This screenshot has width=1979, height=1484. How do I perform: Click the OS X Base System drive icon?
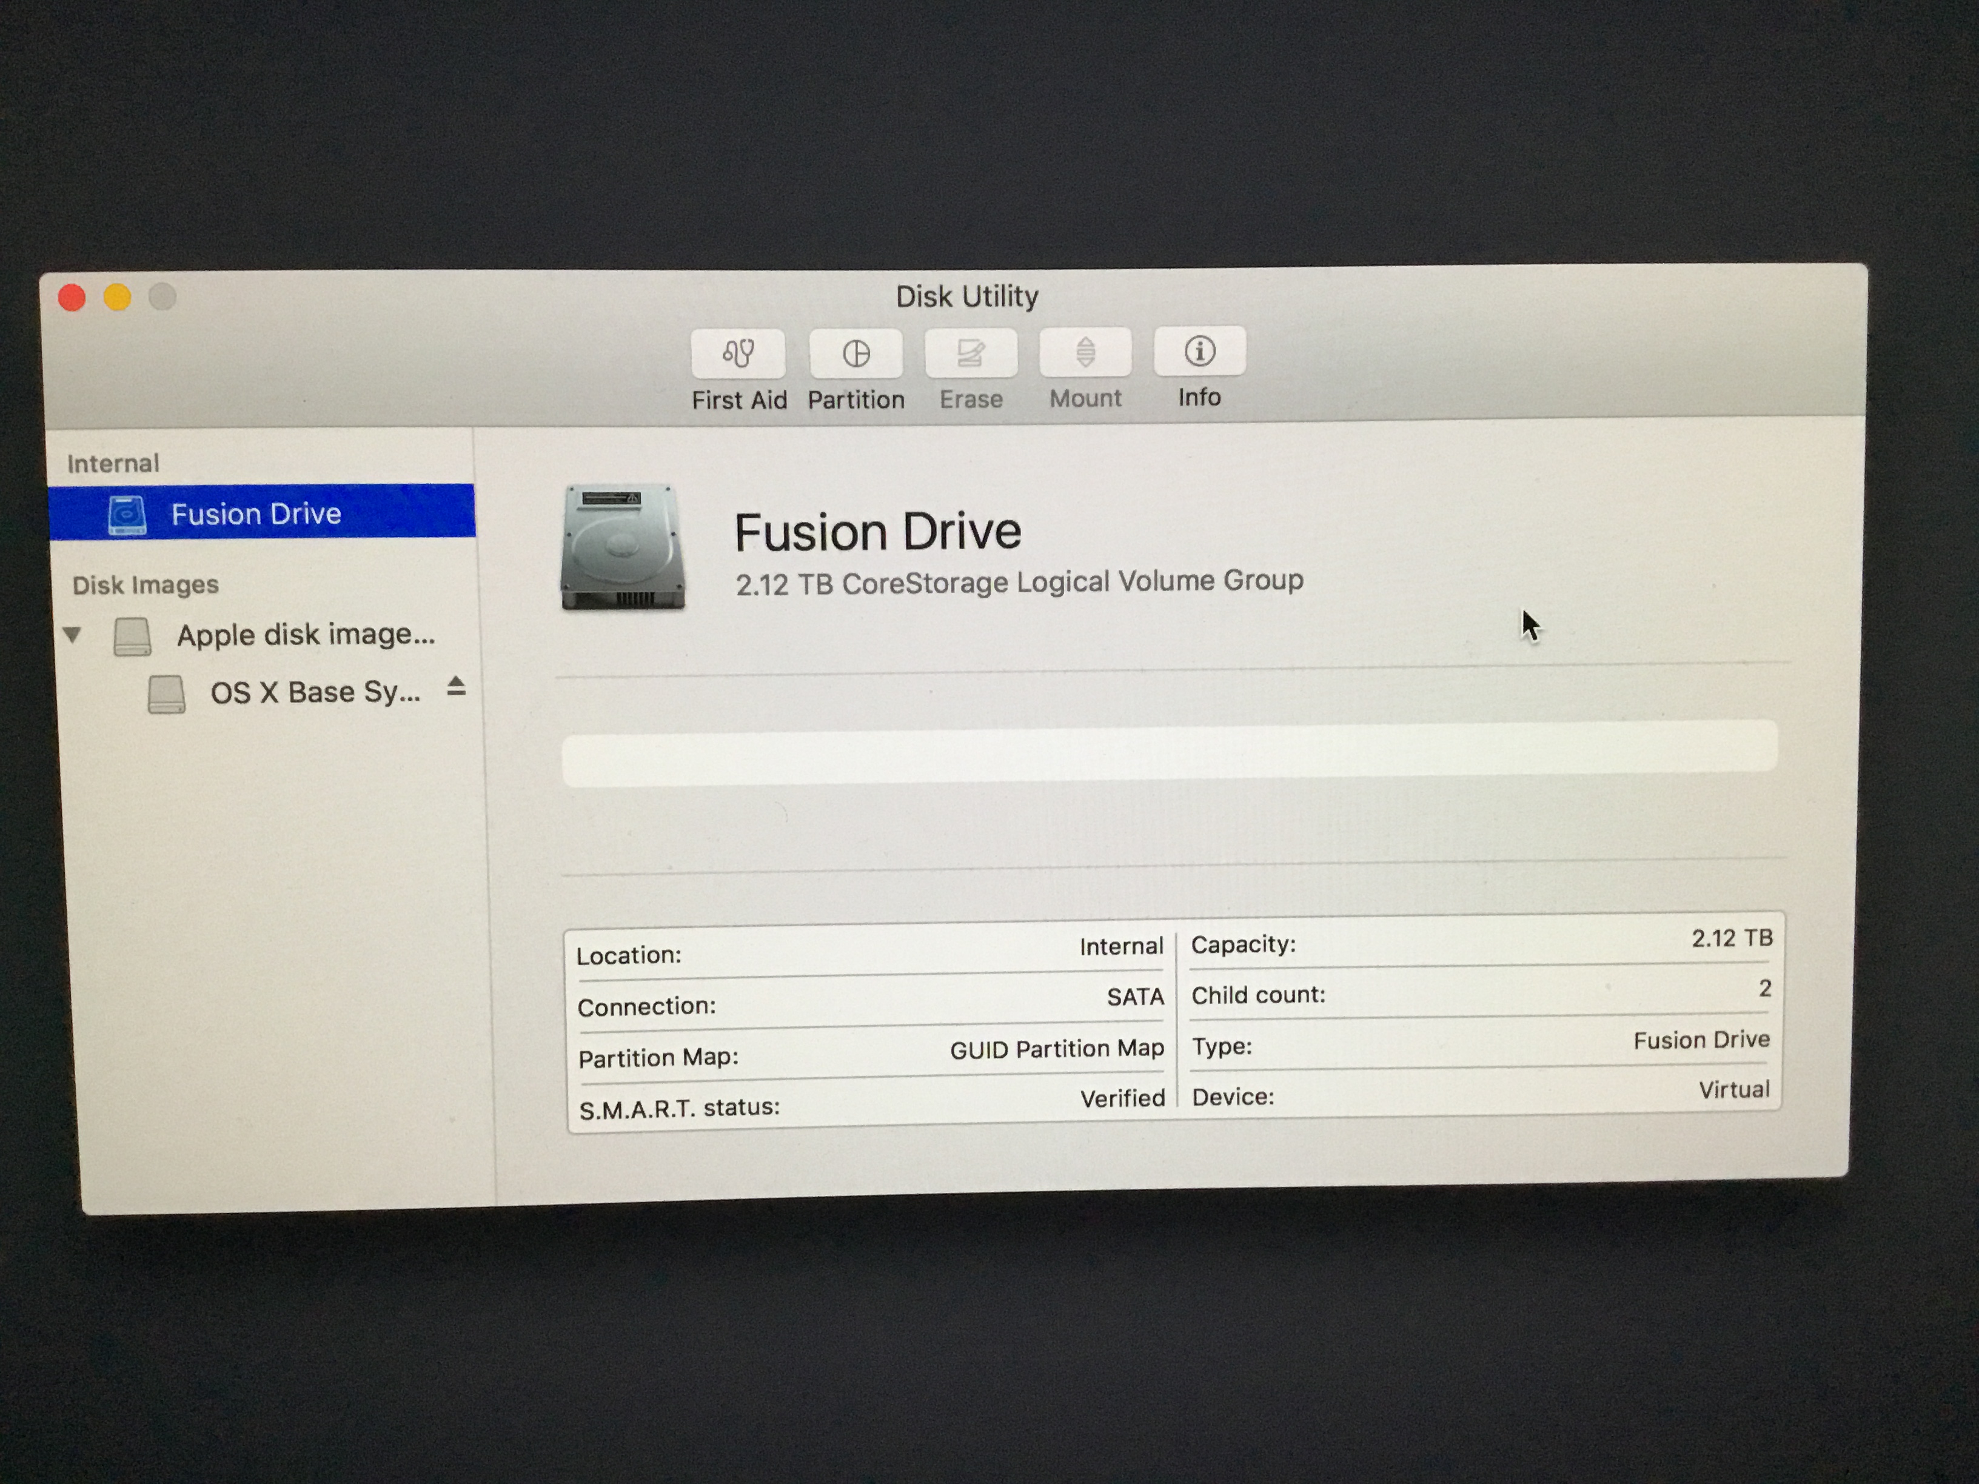click(x=166, y=694)
